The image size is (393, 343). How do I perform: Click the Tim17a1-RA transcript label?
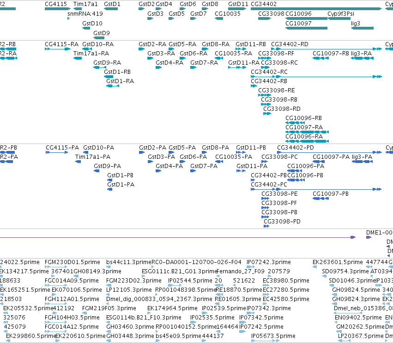(91, 54)
